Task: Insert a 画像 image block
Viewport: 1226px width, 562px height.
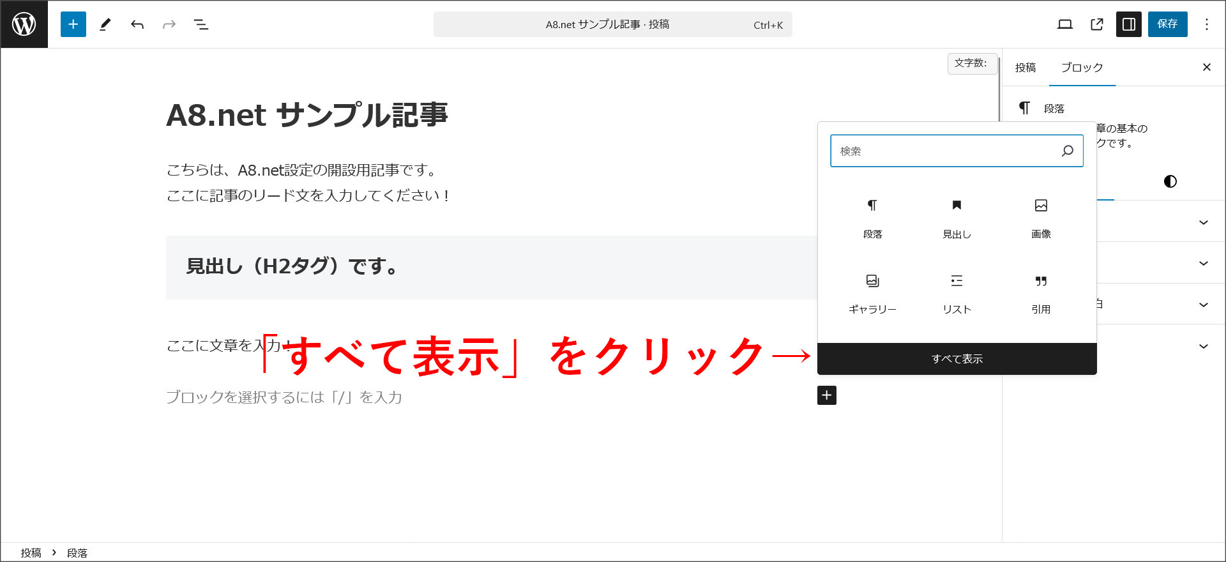Action: [x=1041, y=218]
